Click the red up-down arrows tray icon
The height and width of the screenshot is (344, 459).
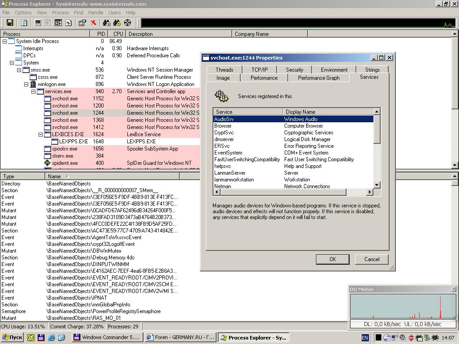411,338
